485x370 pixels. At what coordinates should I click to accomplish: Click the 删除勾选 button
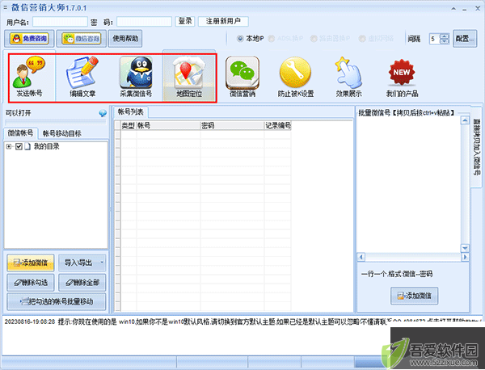pyautogui.click(x=31, y=282)
